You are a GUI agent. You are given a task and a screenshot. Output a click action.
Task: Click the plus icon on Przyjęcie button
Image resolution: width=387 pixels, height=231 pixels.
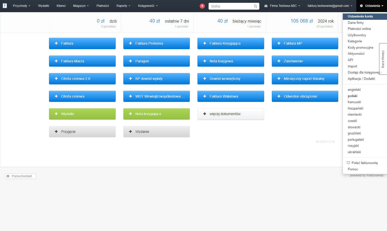coord(56,132)
